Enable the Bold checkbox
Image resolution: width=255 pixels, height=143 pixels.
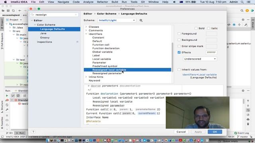(196, 28)
